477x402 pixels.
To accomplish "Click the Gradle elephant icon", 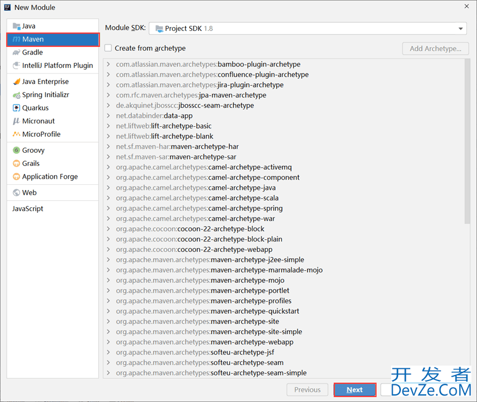I will click(x=17, y=52).
